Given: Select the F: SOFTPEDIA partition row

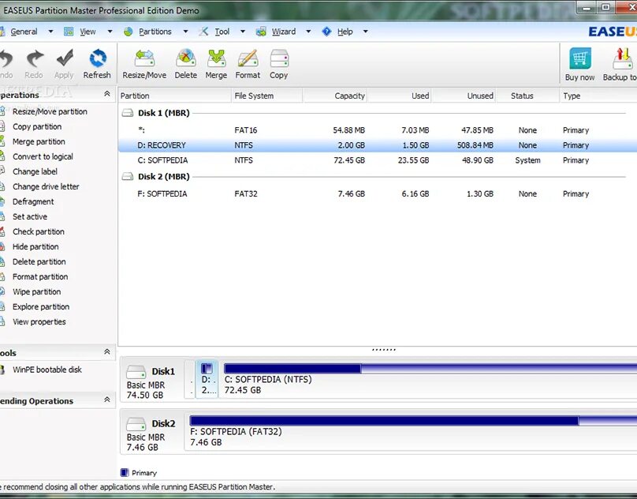Looking at the screenshot, I should 378,193.
